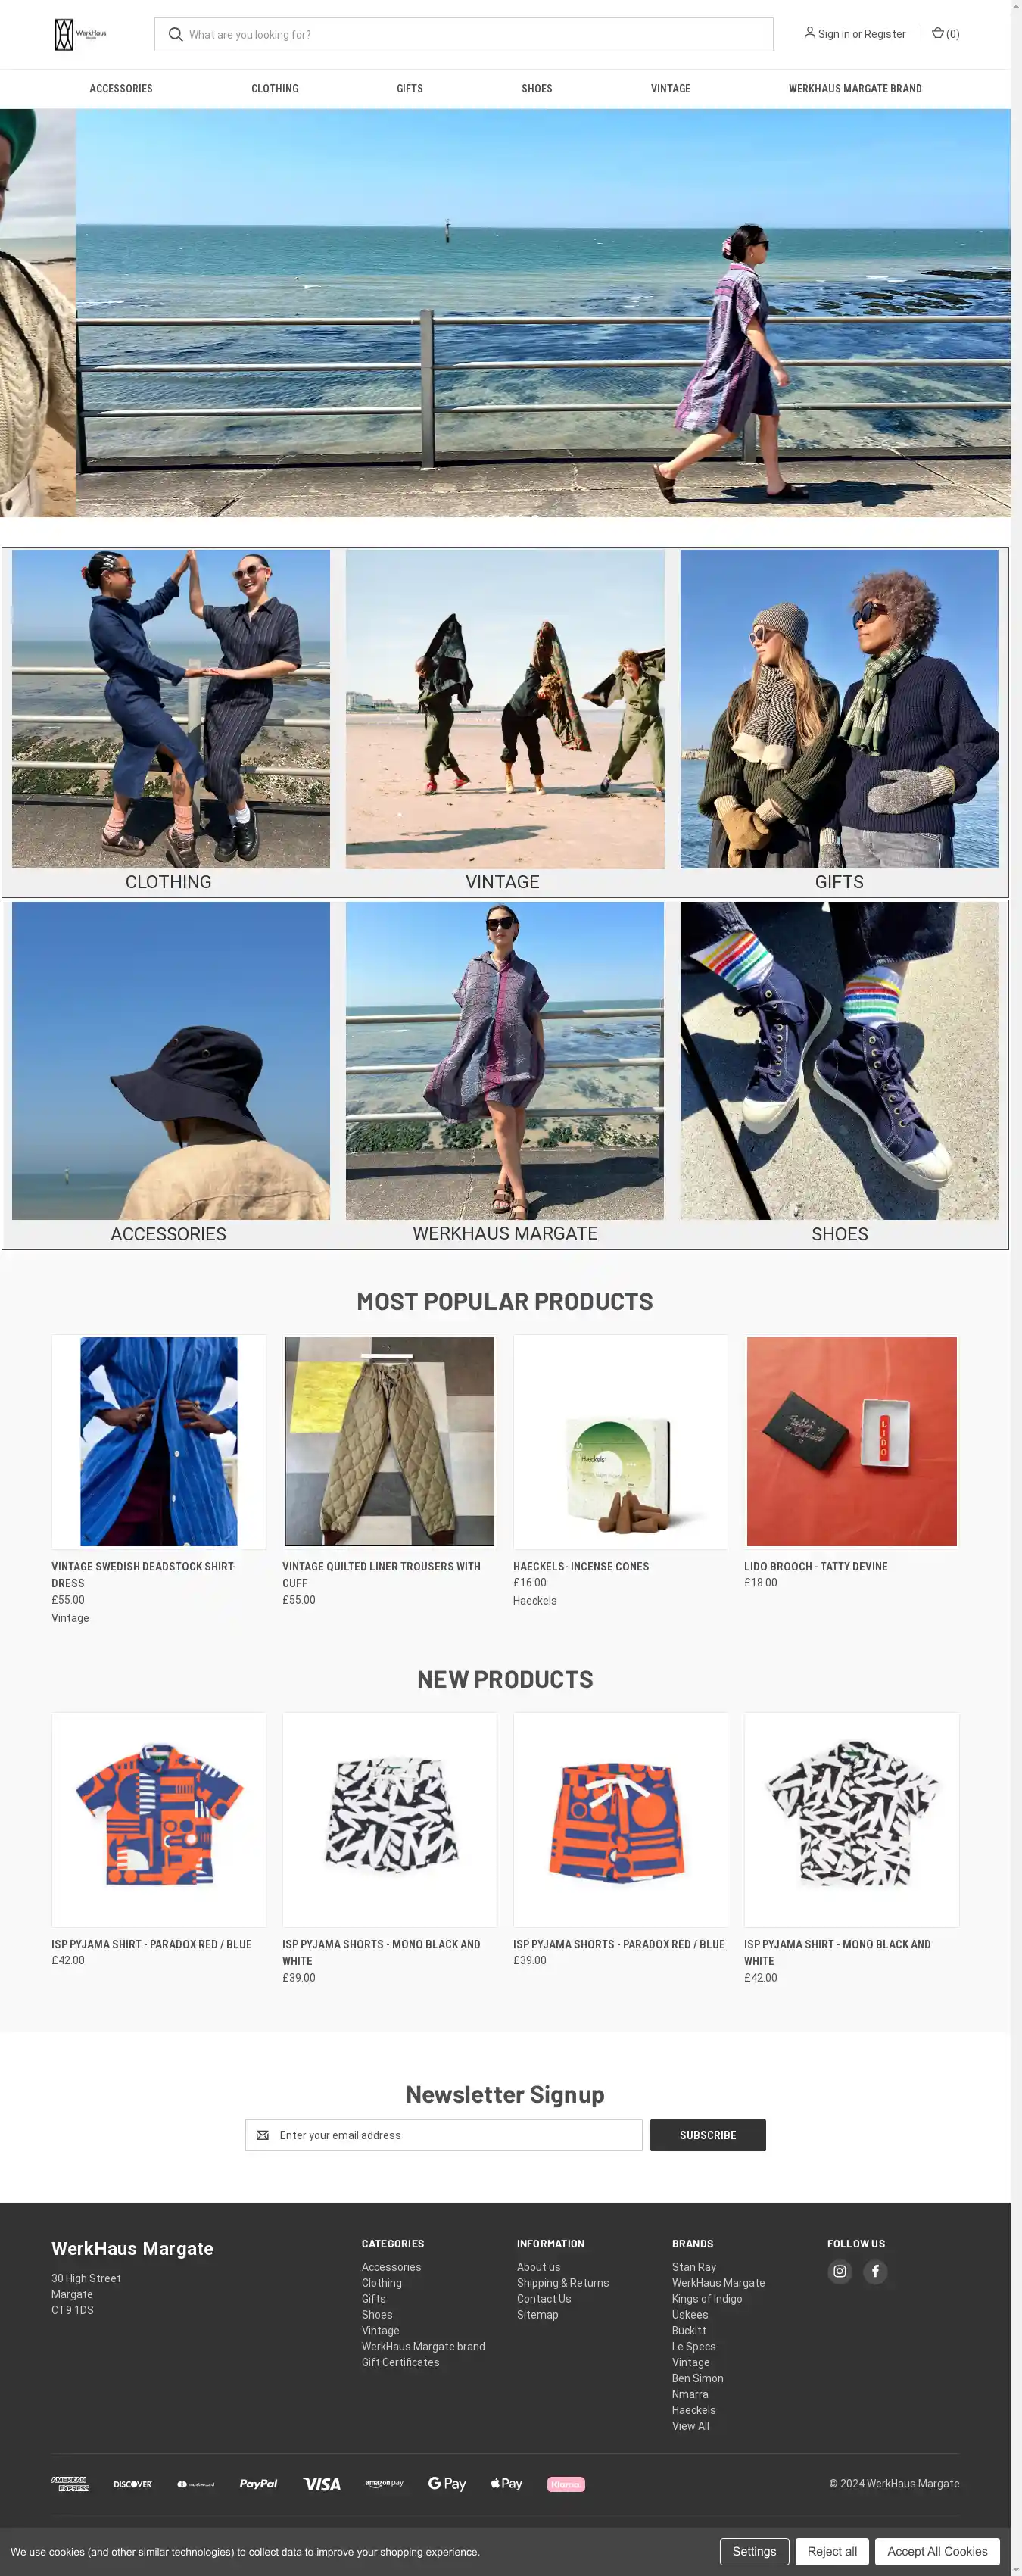Image resolution: width=1022 pixels, height=2576 pixels.
Task: Accept all cookies
Action: pyautogui.click(x=937, y=2551)
